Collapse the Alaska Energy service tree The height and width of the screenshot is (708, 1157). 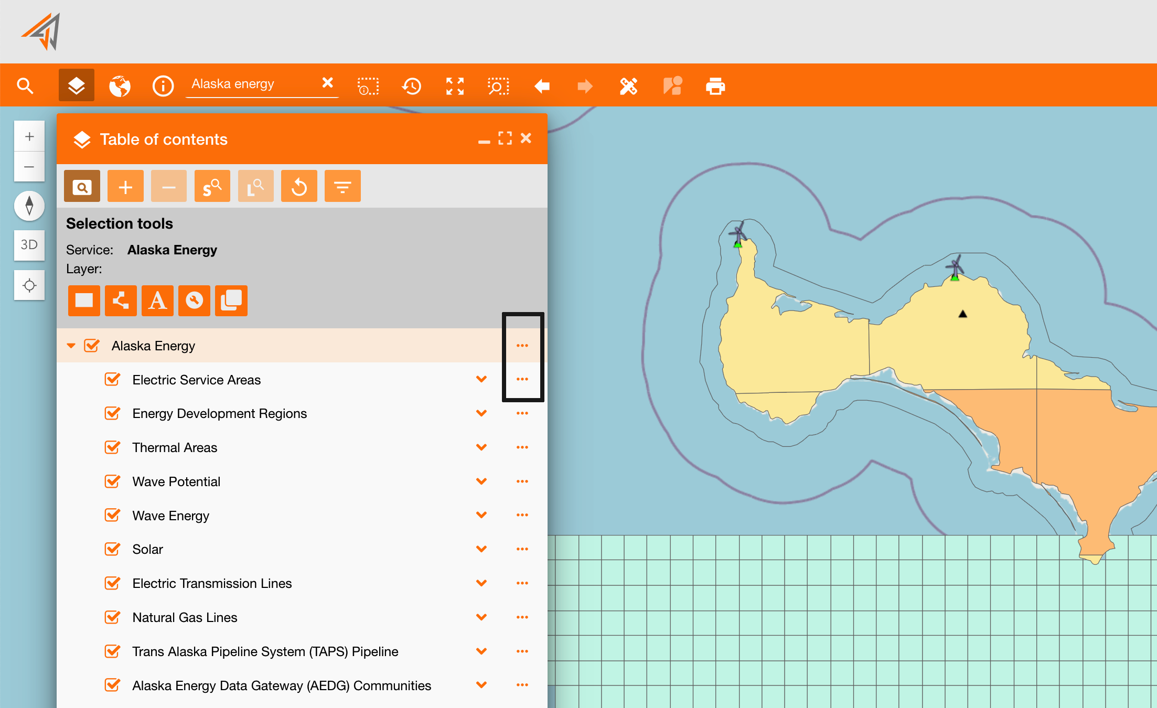pos(71,346)
